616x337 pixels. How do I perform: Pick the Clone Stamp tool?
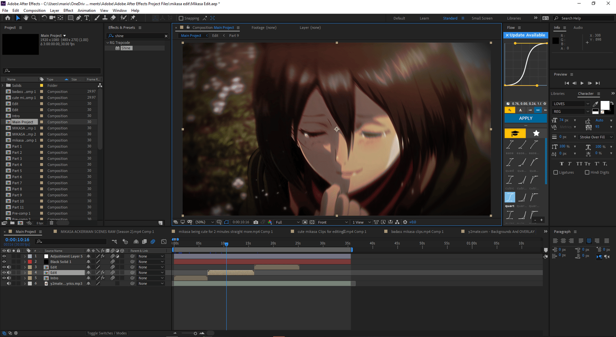105,18
